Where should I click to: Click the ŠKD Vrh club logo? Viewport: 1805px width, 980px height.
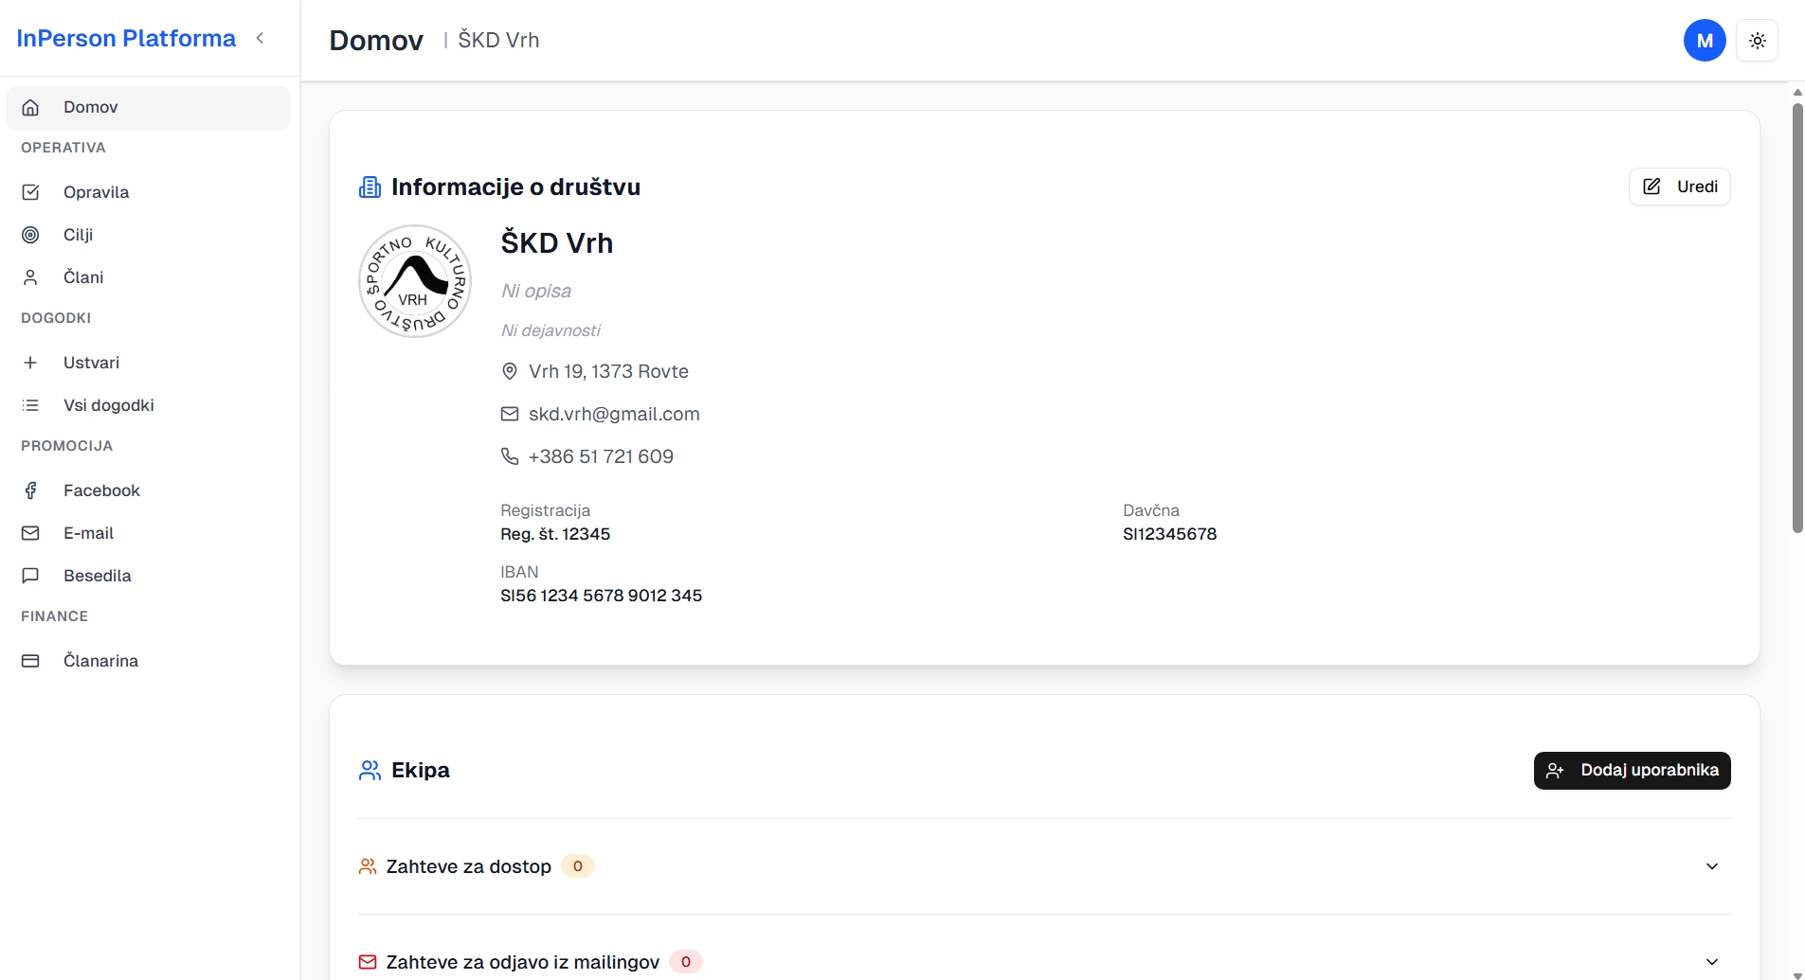414,281
